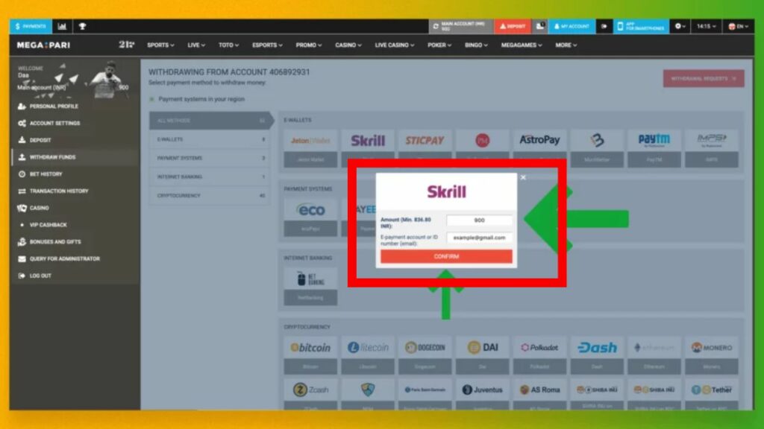Expand the EN language dropdown

click(x=738, y=26)
